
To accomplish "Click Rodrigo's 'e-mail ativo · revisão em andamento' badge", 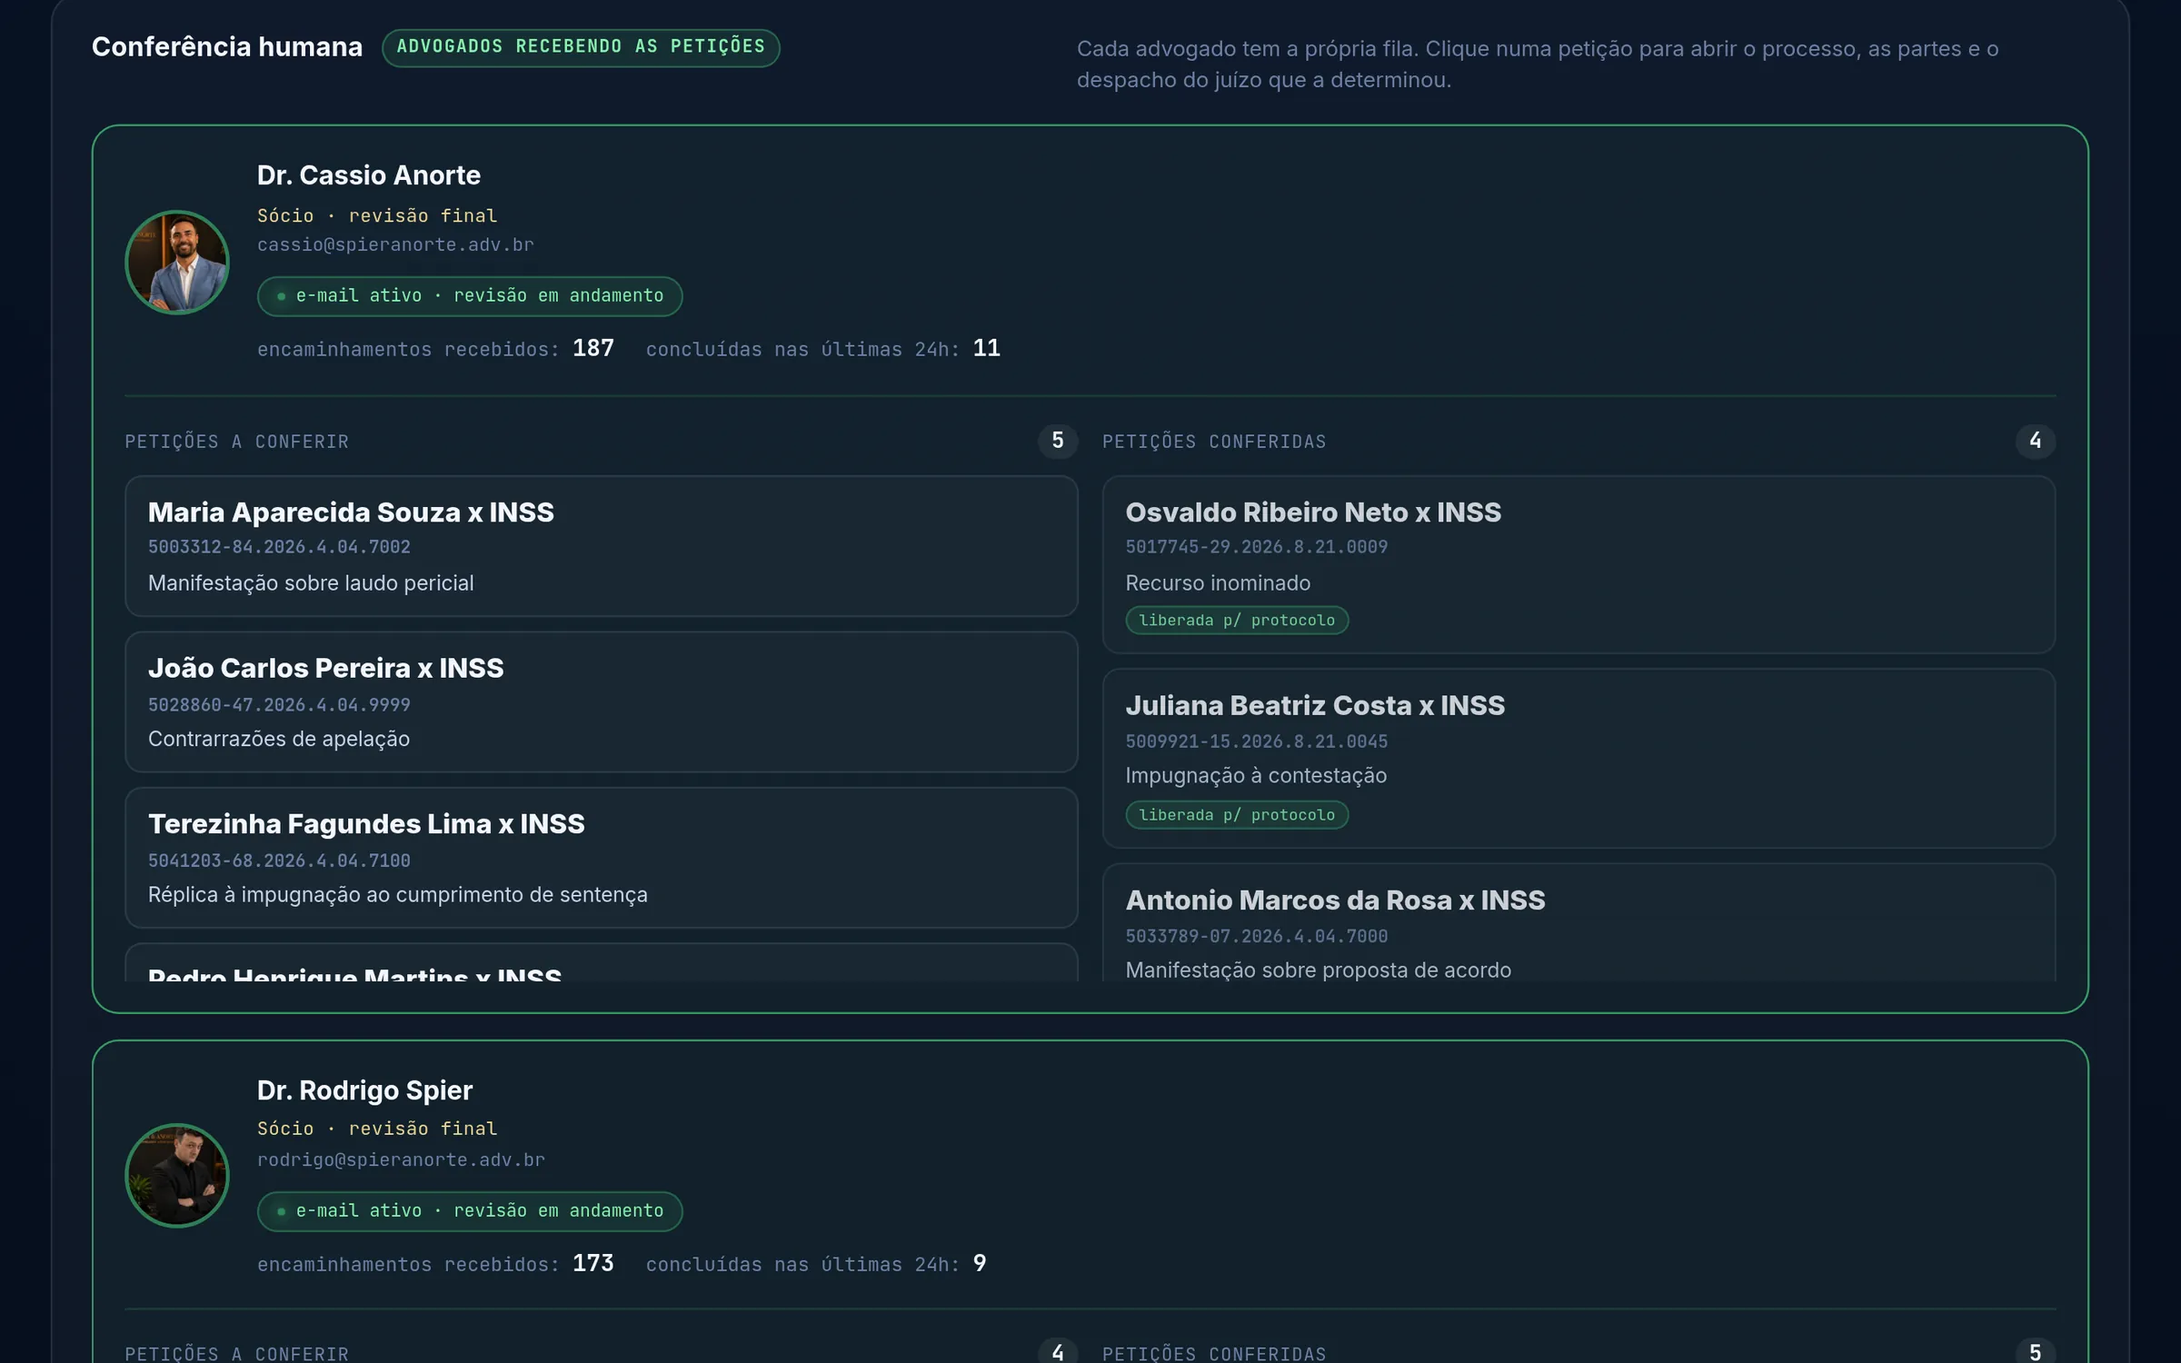I will (x=470, y=1211).
